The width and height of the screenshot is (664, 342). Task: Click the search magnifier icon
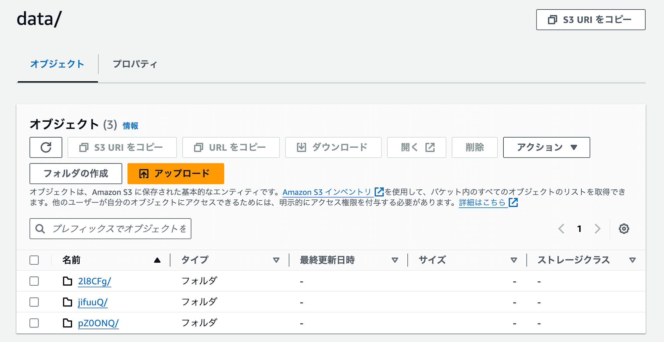40,229
